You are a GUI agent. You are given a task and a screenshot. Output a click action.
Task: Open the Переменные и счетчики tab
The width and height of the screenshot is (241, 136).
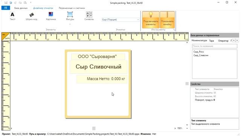point(72,8)
